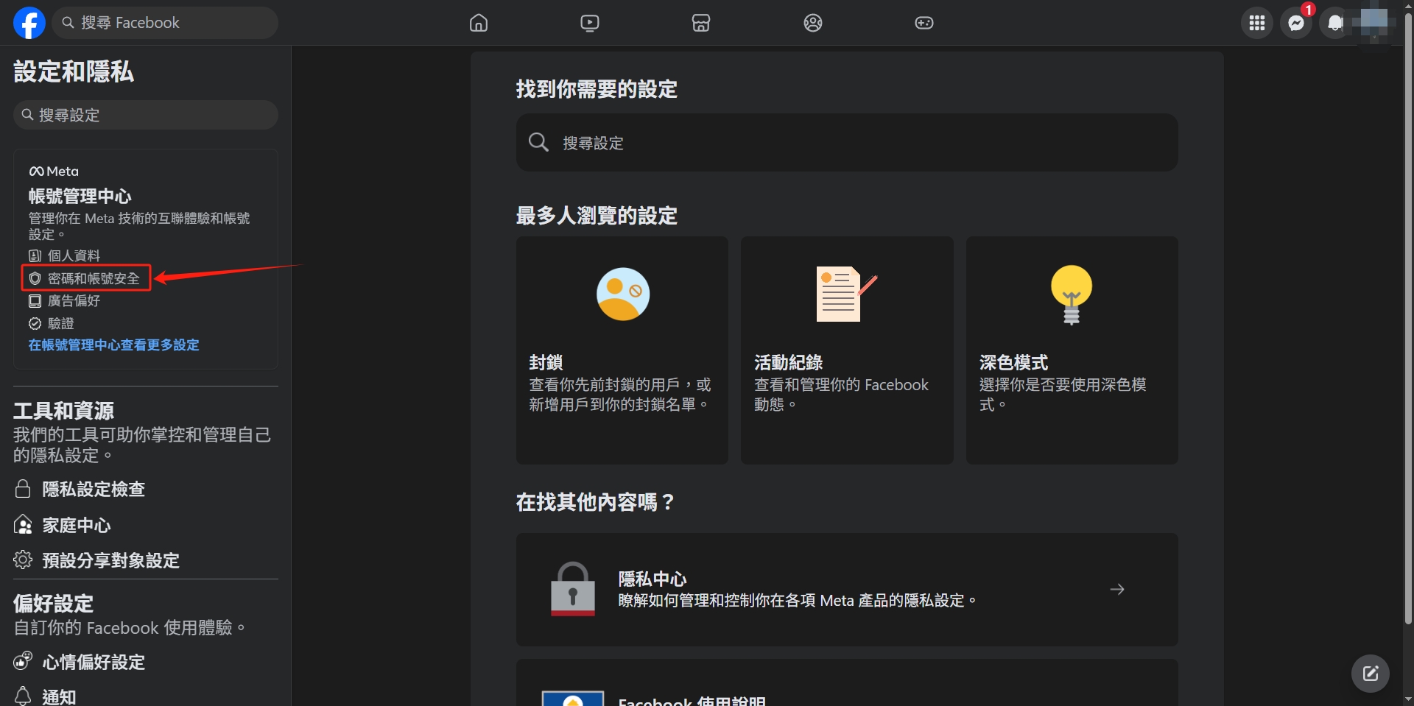The image size is (1414, 706).
Task: Click the new message compose icon
Action: tap(1371, 674)
